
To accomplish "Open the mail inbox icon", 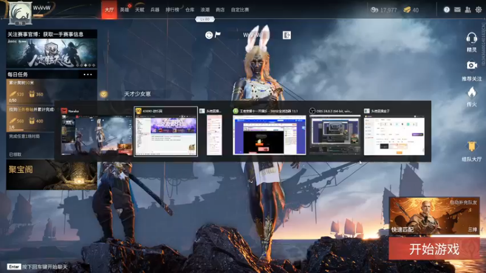I will click(x=457, y=10).
